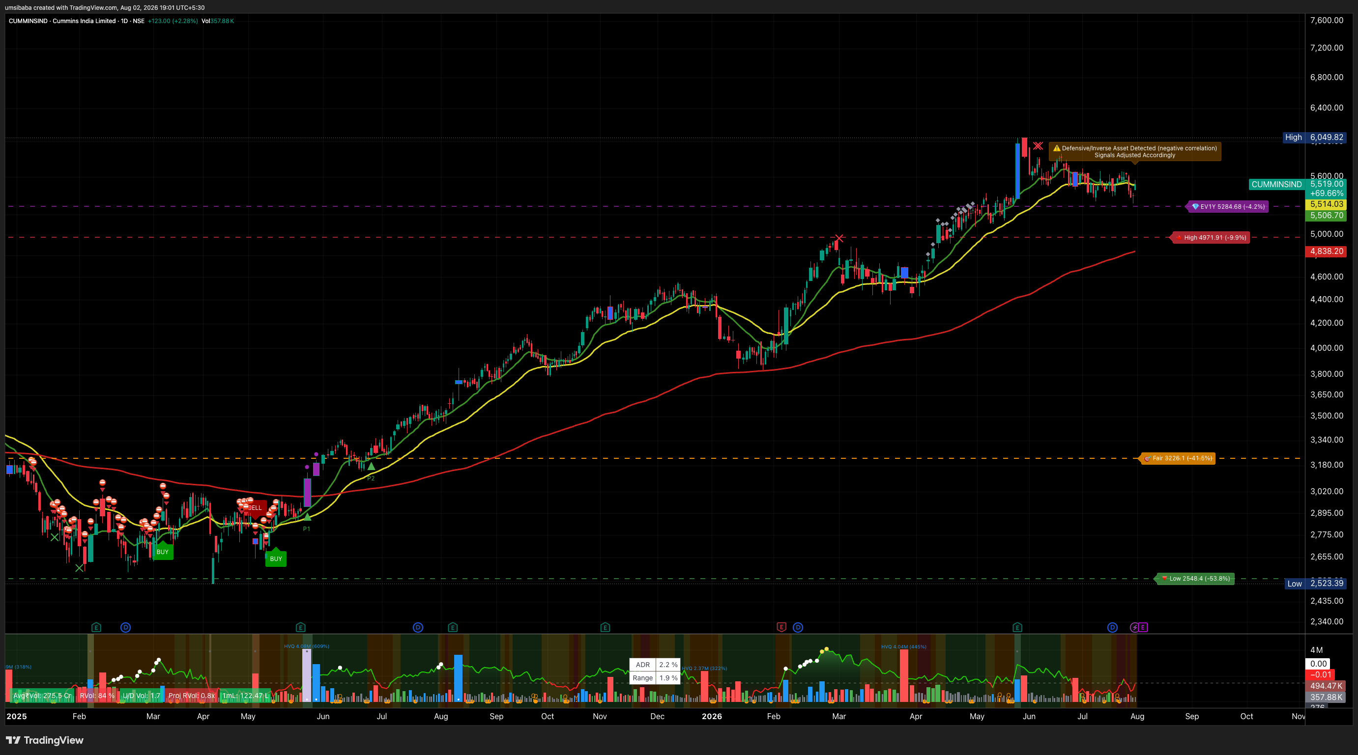Click the purple lightning event marker
Screen dimensions: 1358x755
pos(1134,627)
